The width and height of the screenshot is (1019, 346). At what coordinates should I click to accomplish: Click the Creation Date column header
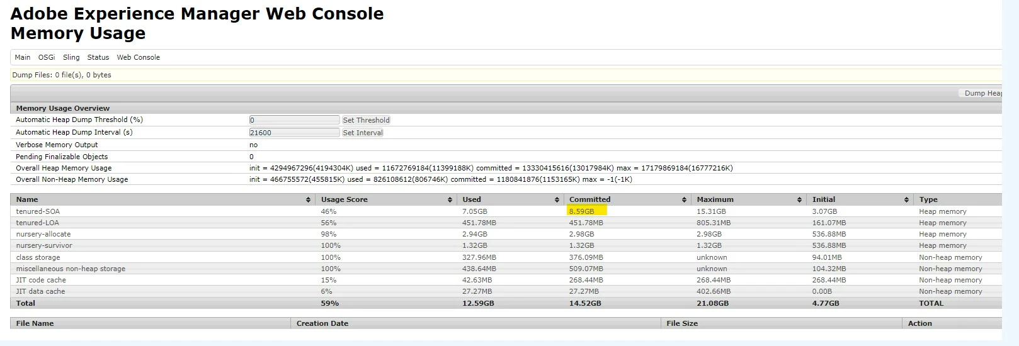[x=322, y=323]
